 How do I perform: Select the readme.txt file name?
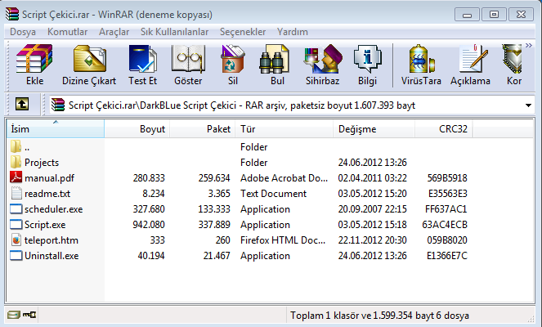(47, 194)
